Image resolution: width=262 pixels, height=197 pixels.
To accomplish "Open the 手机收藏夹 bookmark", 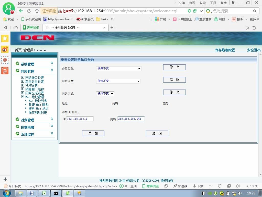I will coord(31,19).
